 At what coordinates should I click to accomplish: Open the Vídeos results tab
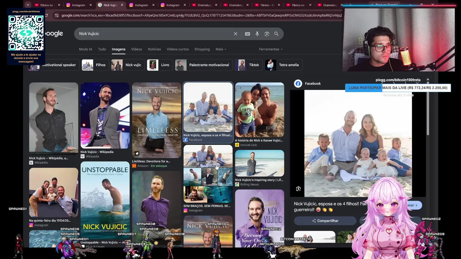(136, 49)
